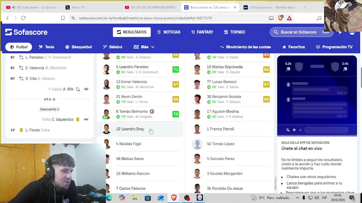362x203 pixels.
Task: Open the notification center in system tray
Action: click(x=352, y=198)
